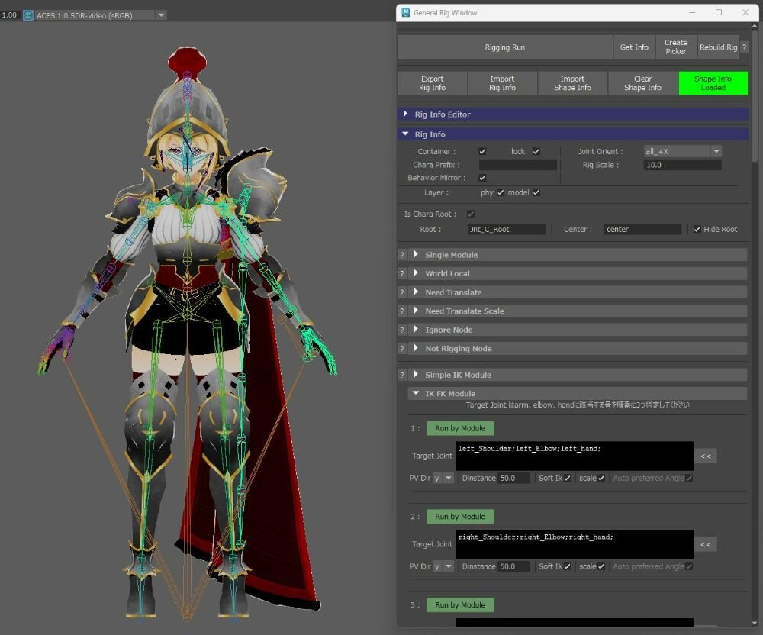Click the color management icon in viewport toolbar
763x635 pixels.
point(28,15)
